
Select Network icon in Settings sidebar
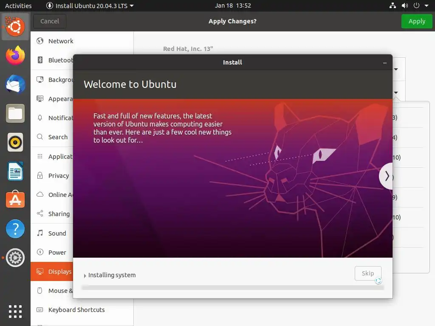coord(40,41)
